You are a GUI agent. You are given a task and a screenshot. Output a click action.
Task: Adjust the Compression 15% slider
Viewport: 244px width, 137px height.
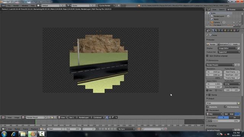point(223,121)
